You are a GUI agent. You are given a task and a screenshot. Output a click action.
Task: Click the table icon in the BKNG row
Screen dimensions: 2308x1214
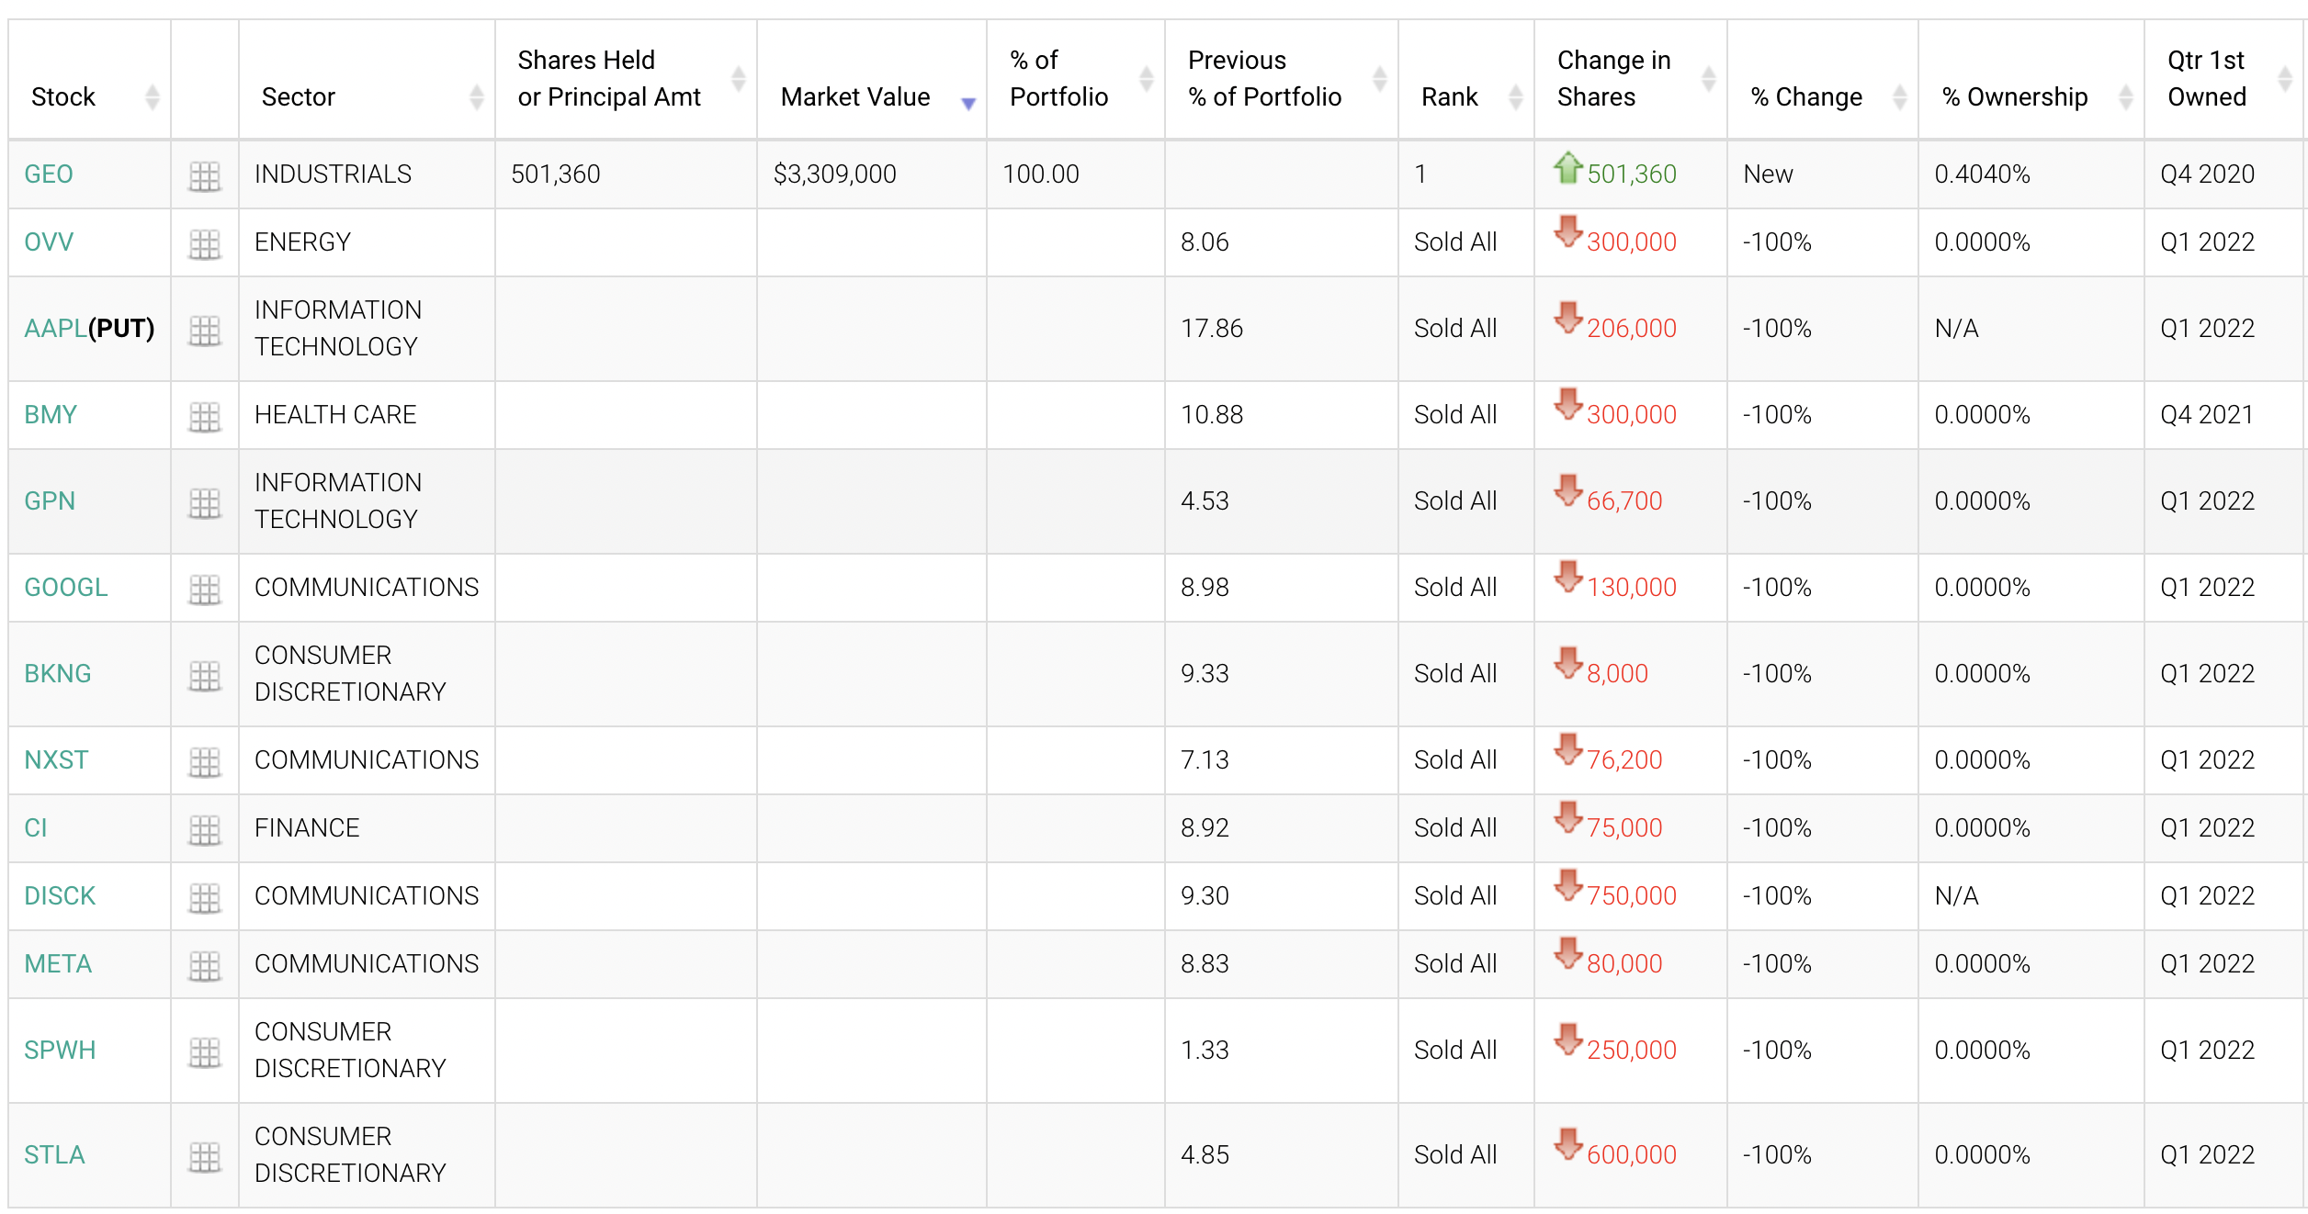204,675
